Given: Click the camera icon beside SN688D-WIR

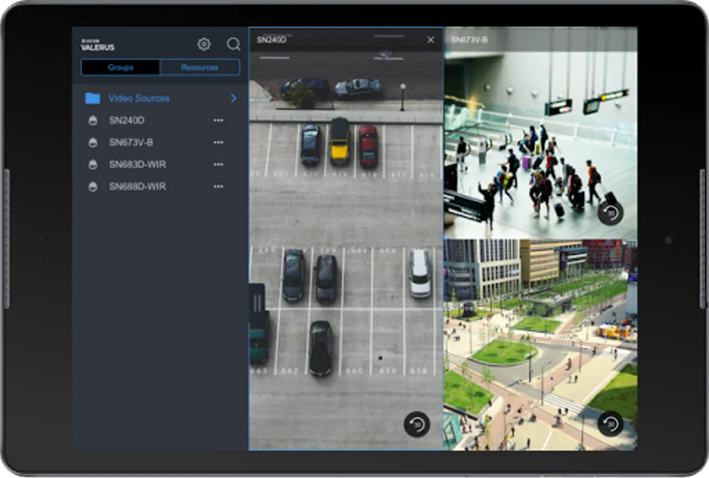Looking at the screenshot, I should (93, 186).
